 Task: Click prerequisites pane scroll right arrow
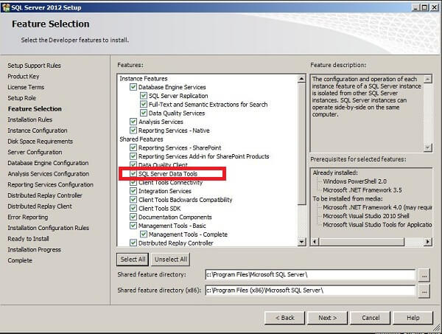(x=428, y=242)
